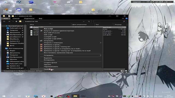Choose Run with UI access
The width and height of the screenshot is (175, 98).
tap(52, 33)
